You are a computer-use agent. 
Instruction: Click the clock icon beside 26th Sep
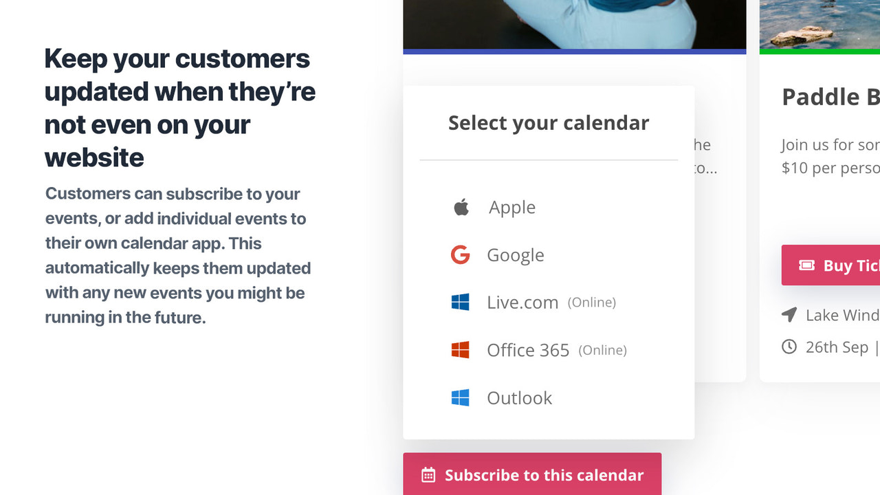tap(789, 346)
